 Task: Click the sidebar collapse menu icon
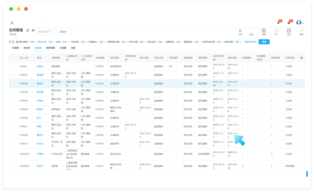pos(12,23)
